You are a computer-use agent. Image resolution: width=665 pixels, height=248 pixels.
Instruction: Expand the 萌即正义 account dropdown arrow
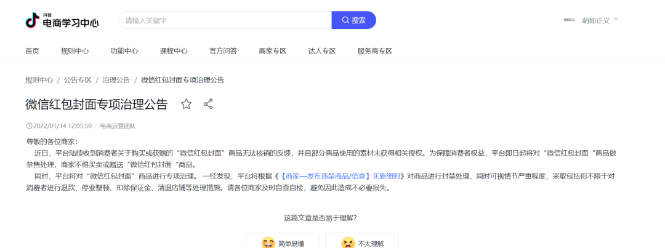(x=616, y=20)
